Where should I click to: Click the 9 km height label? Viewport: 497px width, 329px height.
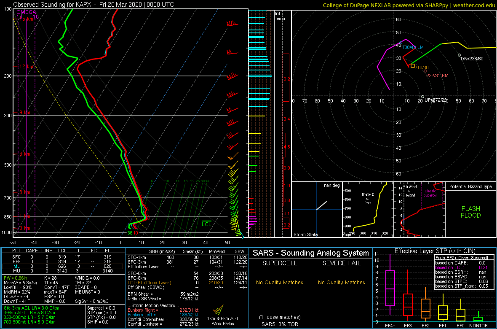coord(24,113)
